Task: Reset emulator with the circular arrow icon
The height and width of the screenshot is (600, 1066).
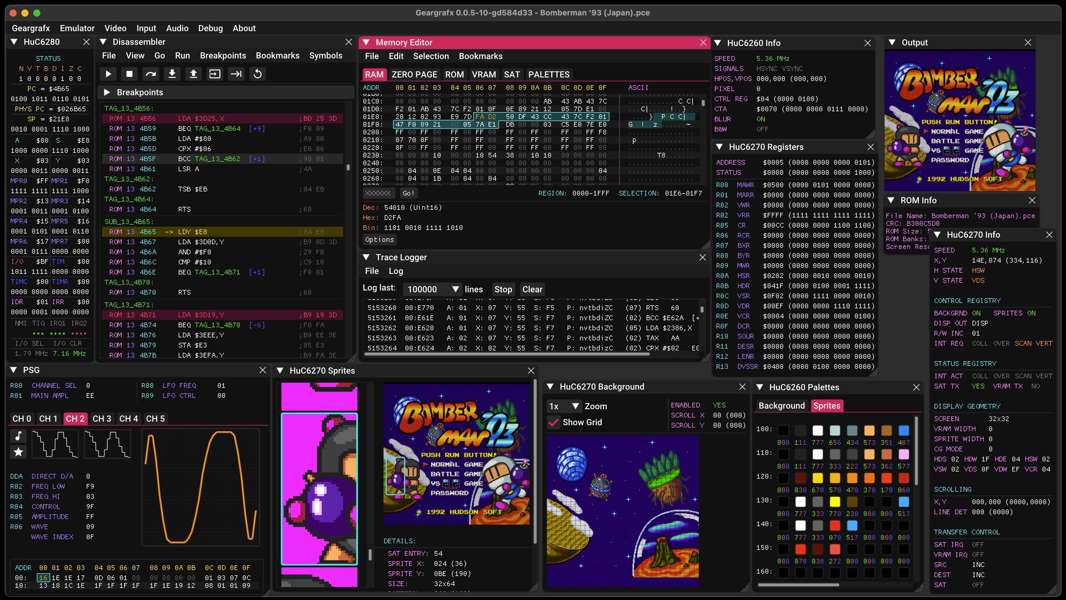Action: click(x=257, y=74)
